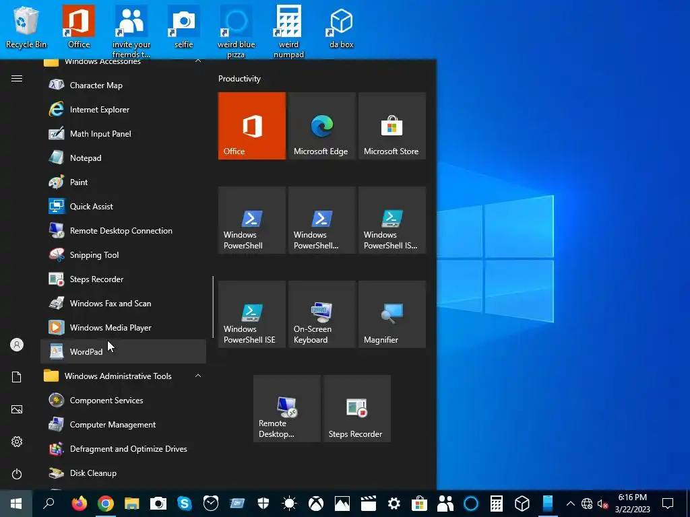Show hidden system tray icons
Viewport: 690px width, 517px height.
tap(570, 504)
